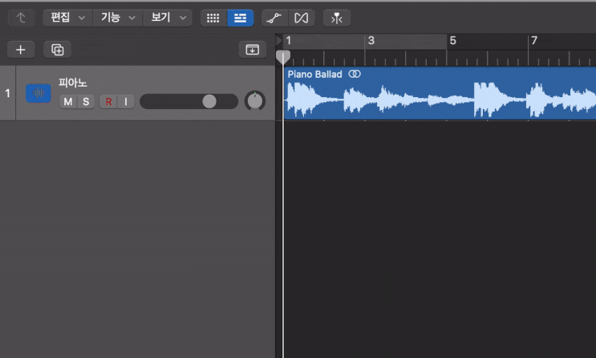The height and width of the screenshot is (358, 596).
Task: Click the pan knob on the 피아노 track
Action: click(255, 101)
